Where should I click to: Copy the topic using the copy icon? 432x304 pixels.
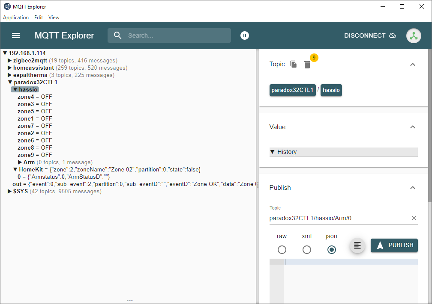click(293, 64)
